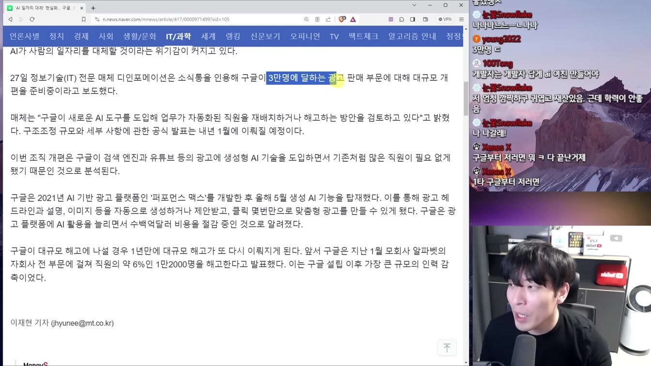
Task: Click the chat message '나 나갈래!'
Action: [x=490, y=133]
